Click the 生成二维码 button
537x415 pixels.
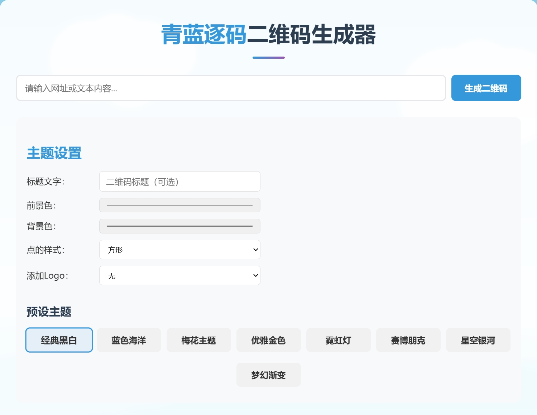pyautogui.click(x=486, y=88)
